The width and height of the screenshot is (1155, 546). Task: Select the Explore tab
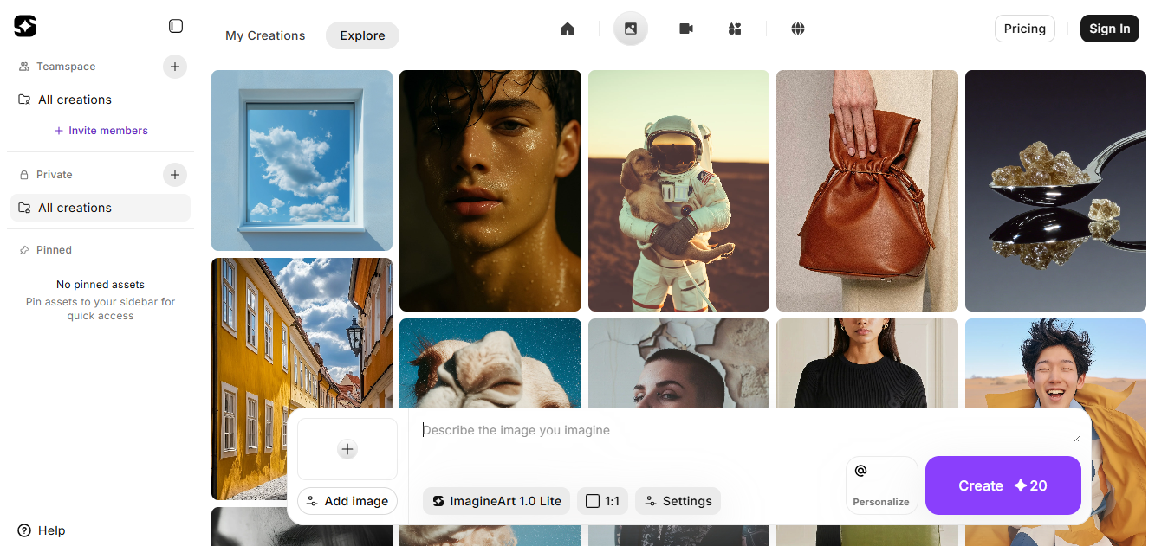click(362, 35)
